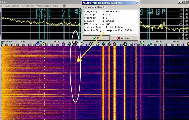Select the magenta diamond marker near 15000 Hz
The height and width of the screenshot is (120, 189).
[63, 44]
